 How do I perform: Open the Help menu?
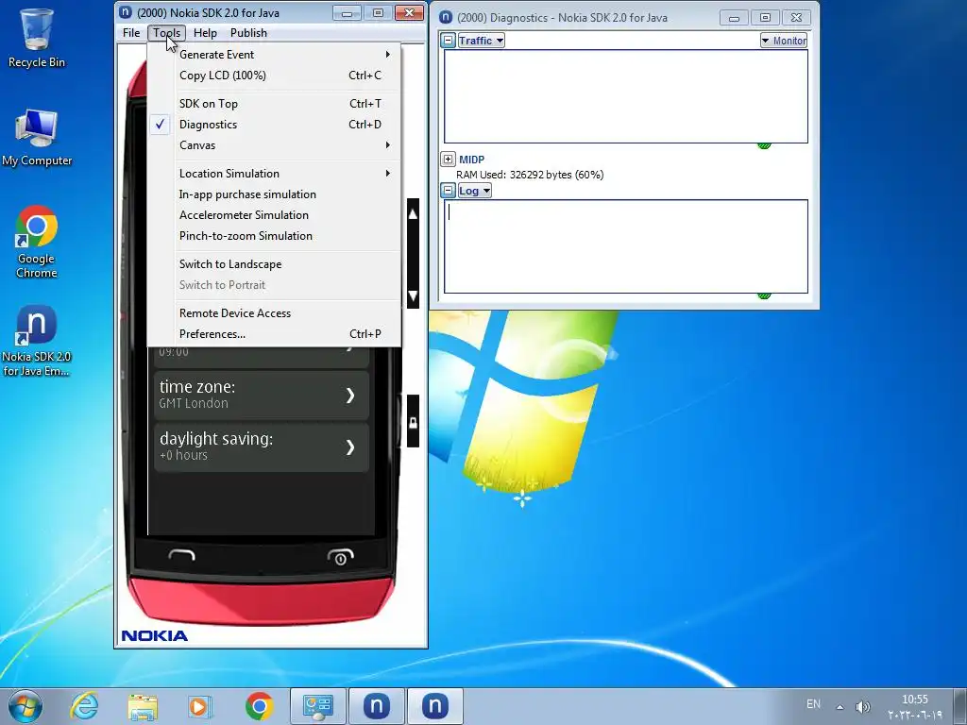[x=205, y=33]
